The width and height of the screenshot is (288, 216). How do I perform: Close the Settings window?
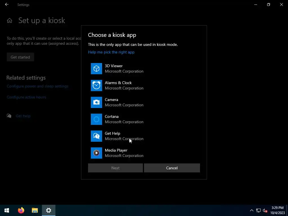tap(281, 4)
